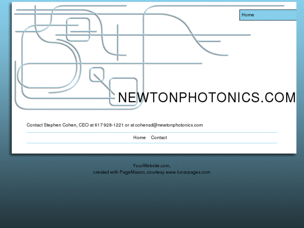Click the cohensd@newtonphotonics.com email text
The image size is (304, 228).
coord(169,125)
